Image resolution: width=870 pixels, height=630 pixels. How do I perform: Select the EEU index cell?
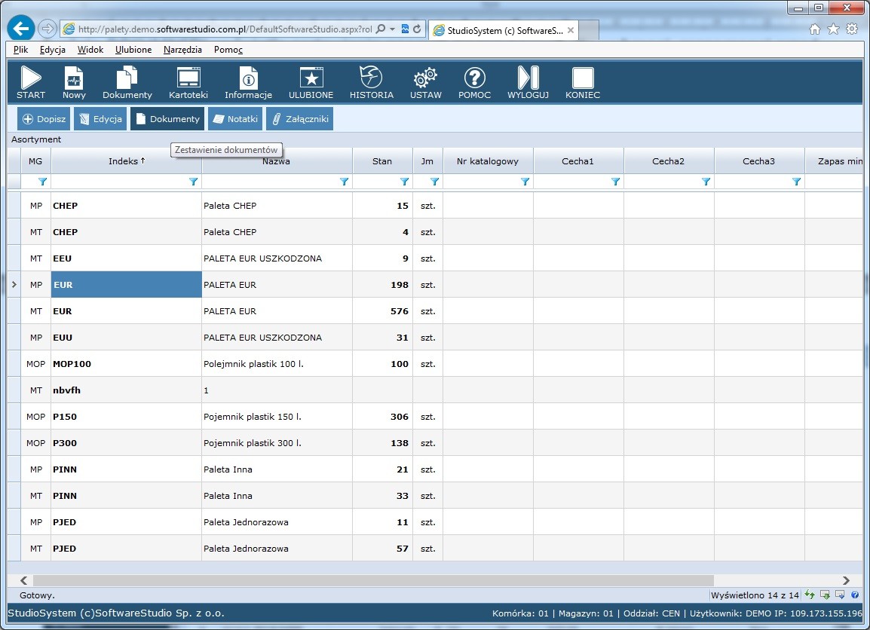click(x=126, y=258)
